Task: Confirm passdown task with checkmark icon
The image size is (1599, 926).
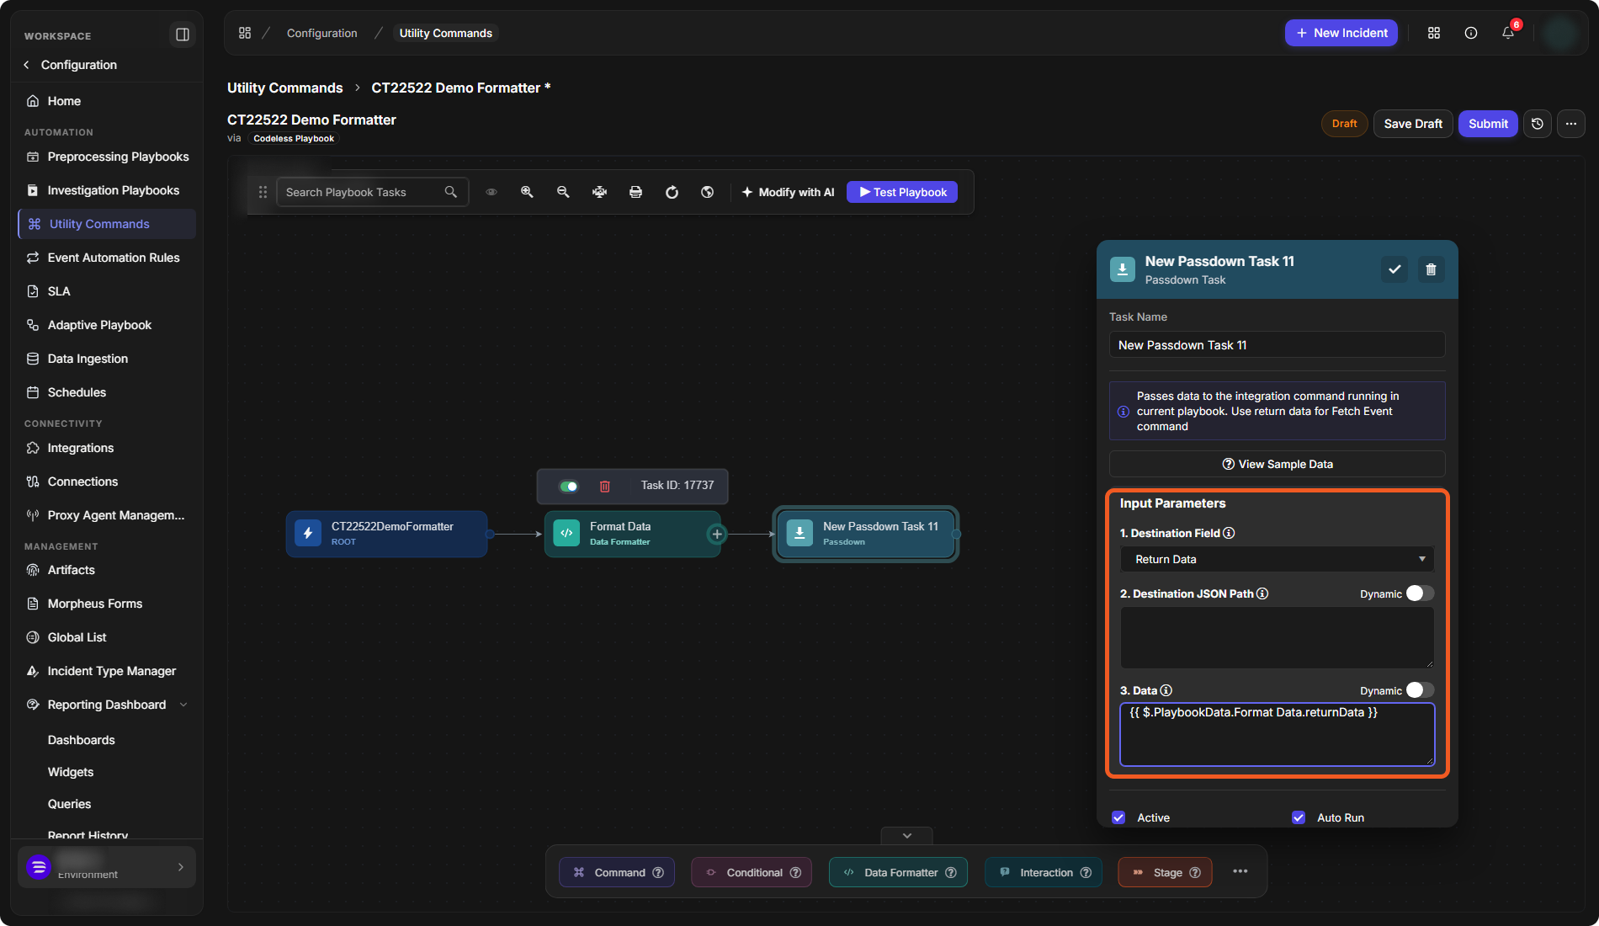Action: tap(1394, 269)
